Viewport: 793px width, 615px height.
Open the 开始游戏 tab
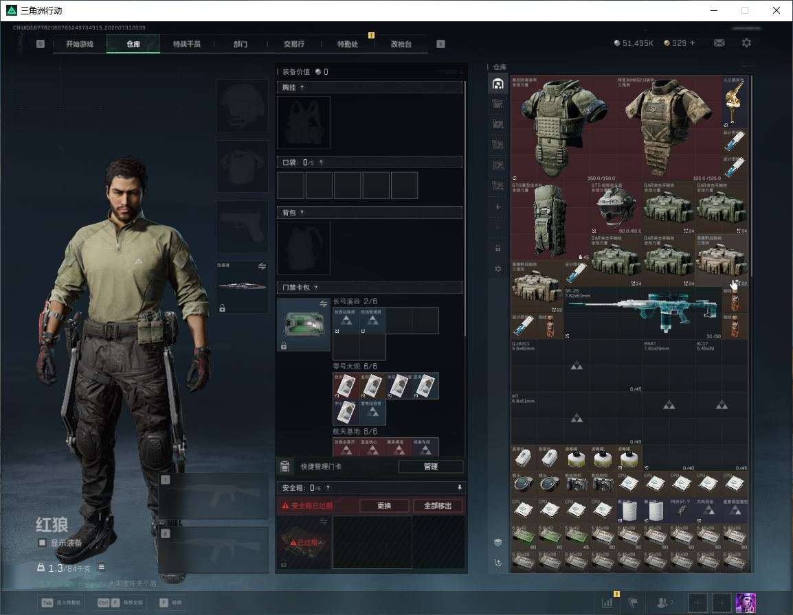click(80, 44)
